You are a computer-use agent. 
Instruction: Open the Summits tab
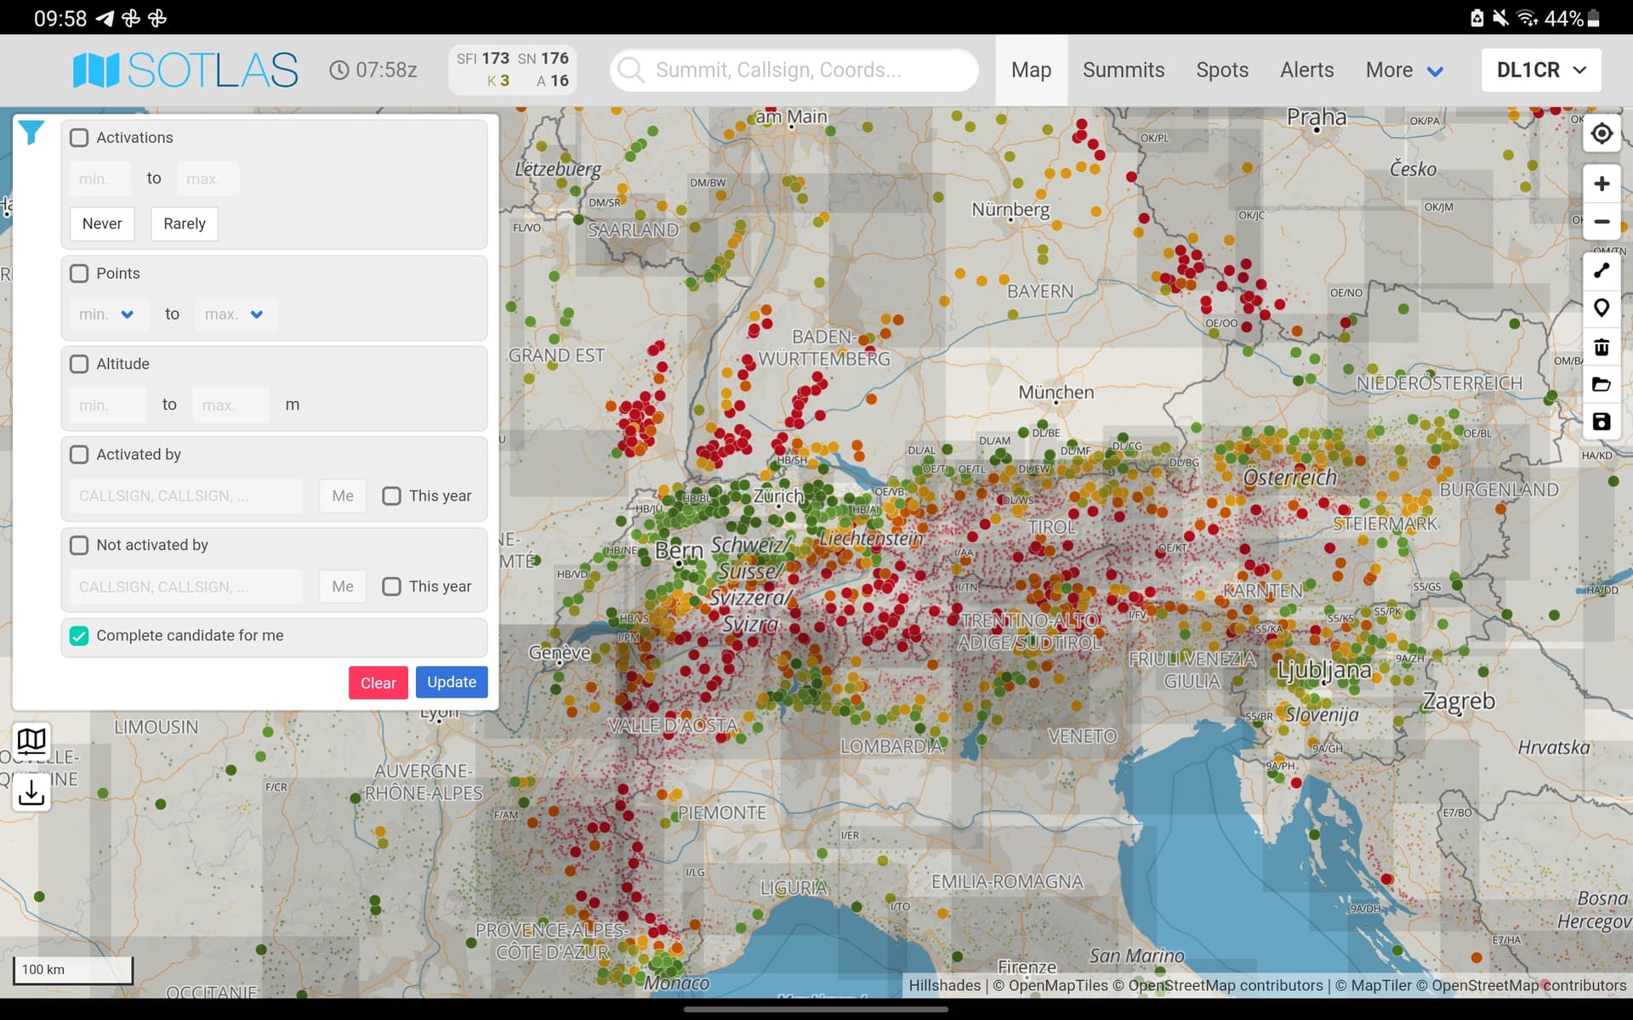coord(1124,71)
